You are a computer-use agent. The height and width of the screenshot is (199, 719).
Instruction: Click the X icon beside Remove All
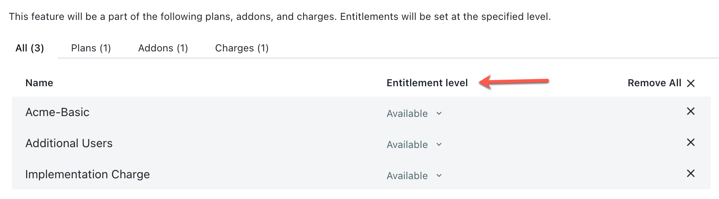[691, 83]
